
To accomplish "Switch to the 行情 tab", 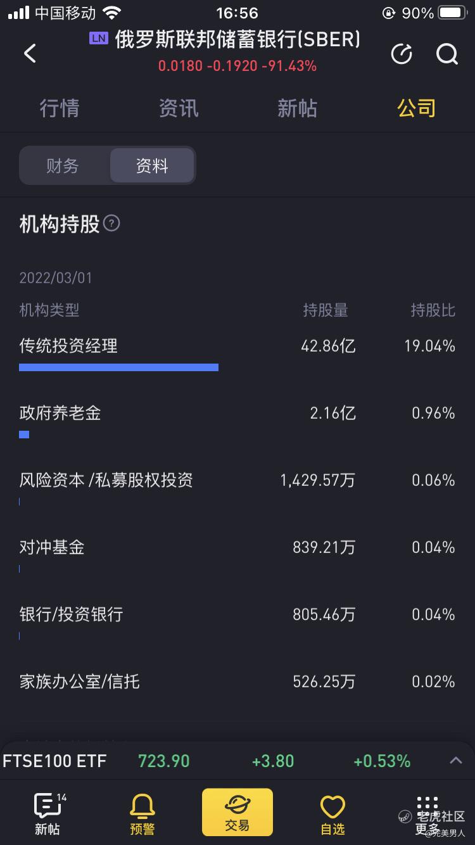I will pos(60,108).
